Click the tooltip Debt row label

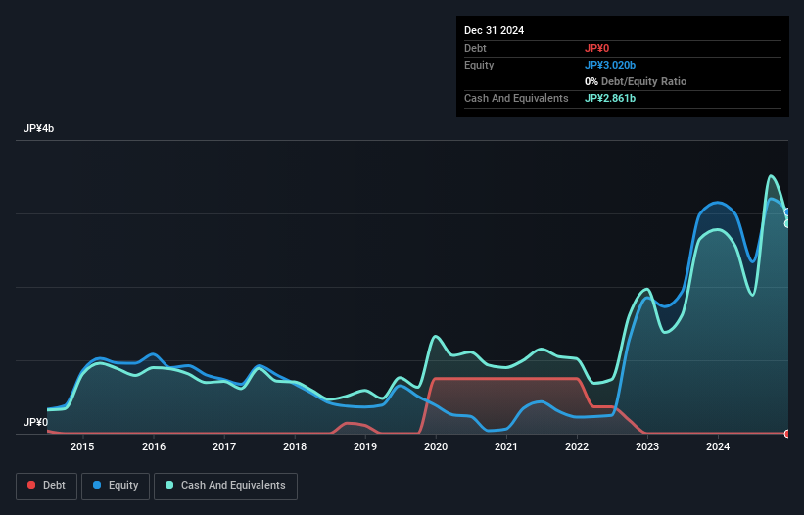(475, 48)
